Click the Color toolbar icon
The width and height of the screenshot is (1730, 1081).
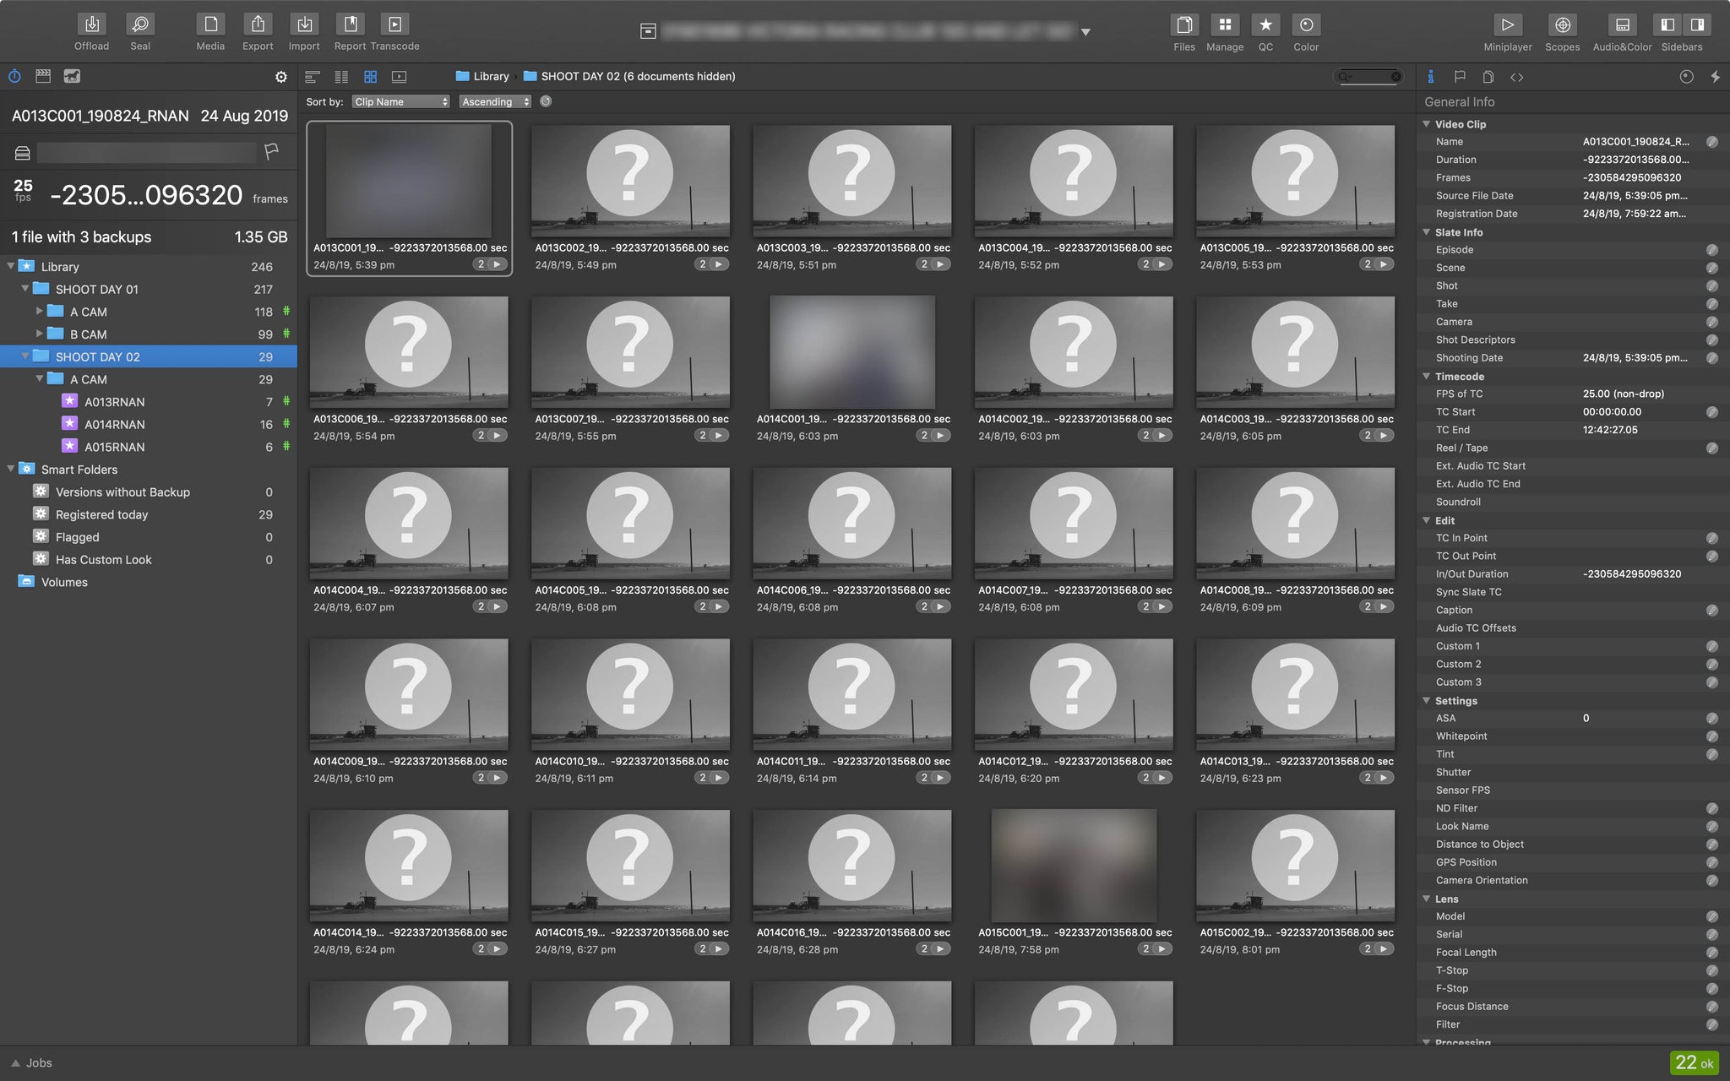[x=1305, y=25]
